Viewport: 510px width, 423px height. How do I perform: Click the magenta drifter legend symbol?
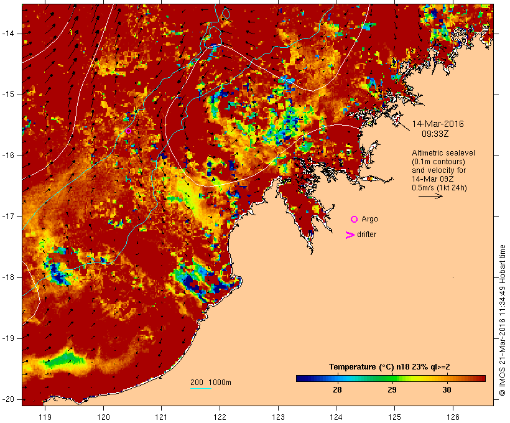click(x=350, y=235)
